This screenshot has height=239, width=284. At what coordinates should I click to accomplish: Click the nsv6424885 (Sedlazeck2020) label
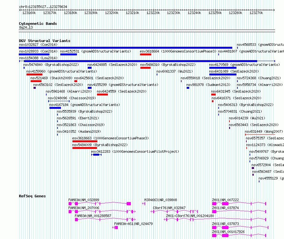click(x=112, y=65)
